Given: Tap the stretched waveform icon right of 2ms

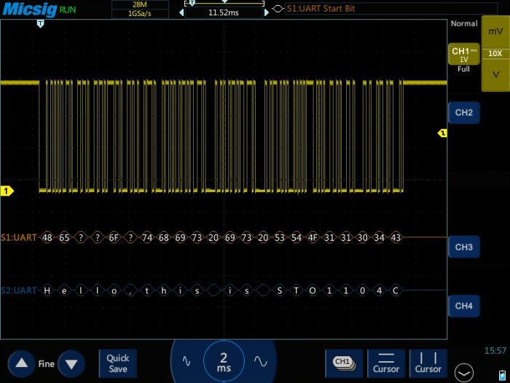Looking at the screenshot, I should click(x=260, y=361).
